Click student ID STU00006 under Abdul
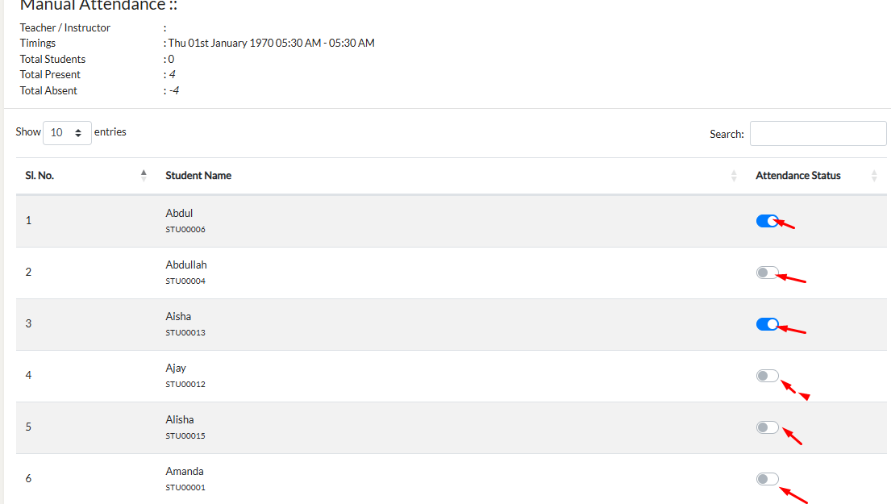Viewport: 891px width, 504px height. pos(185,230)
